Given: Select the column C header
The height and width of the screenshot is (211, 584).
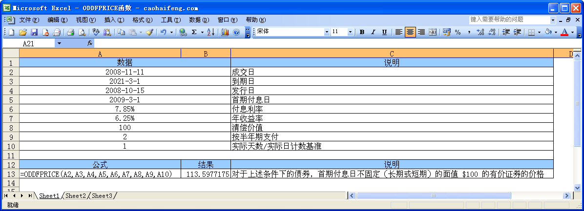Looking at the screenshot, I should [x=392, y=54].
